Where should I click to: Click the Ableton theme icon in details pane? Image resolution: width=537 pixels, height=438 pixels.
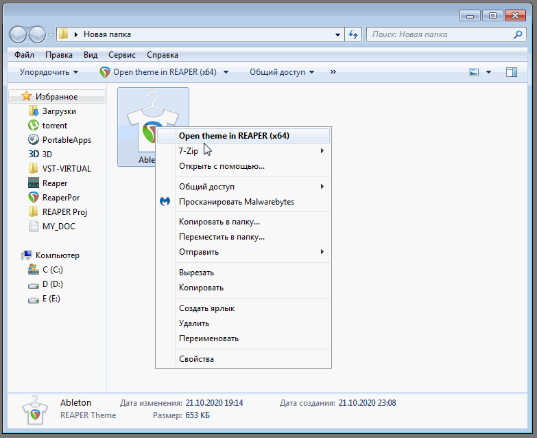[x=34, y=410]
